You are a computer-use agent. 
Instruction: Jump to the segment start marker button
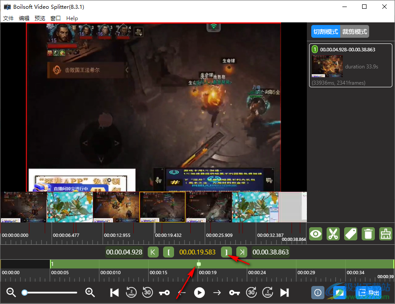(x=153, y=252)
